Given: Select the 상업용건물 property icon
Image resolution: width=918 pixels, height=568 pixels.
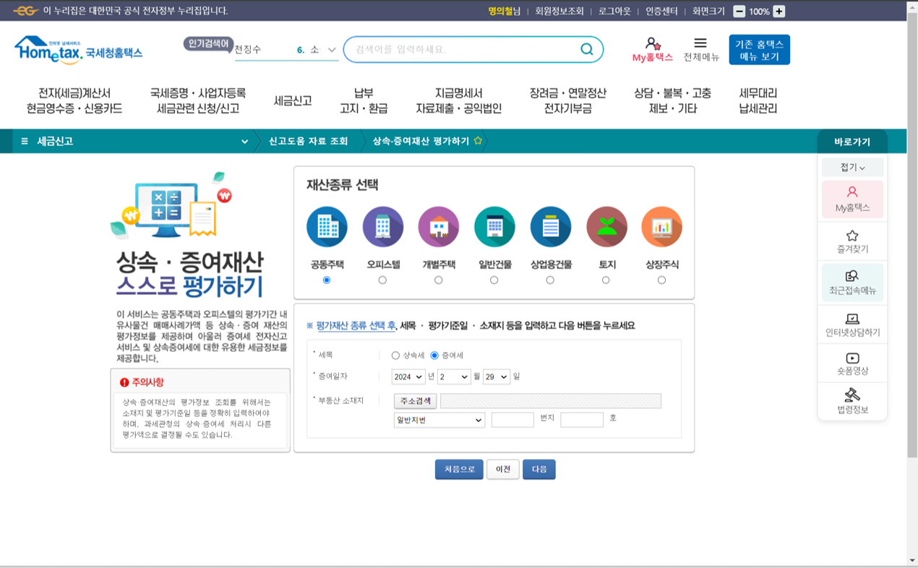Looking at the screenshot, I should pos(550,225).
